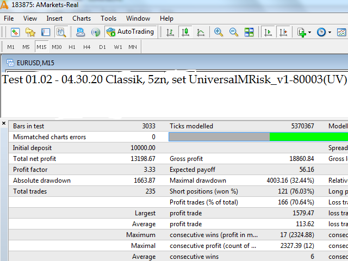
Task: Select the M15 timeframe
Action: [x=41, y=47]
